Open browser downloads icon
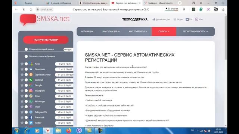 pos(223,9)
